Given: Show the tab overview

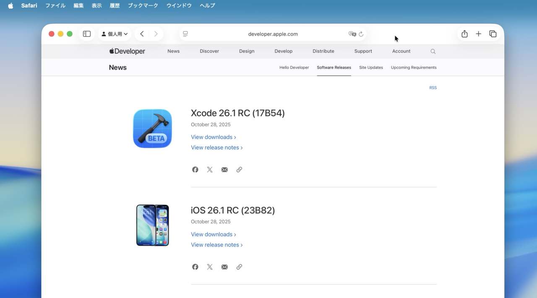Looking at the screenshot, I should pos(493,34).
